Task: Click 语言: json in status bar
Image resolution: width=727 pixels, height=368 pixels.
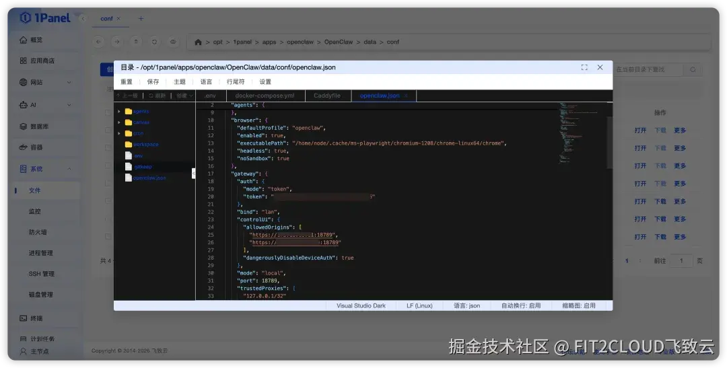Action: pos(467,306)
